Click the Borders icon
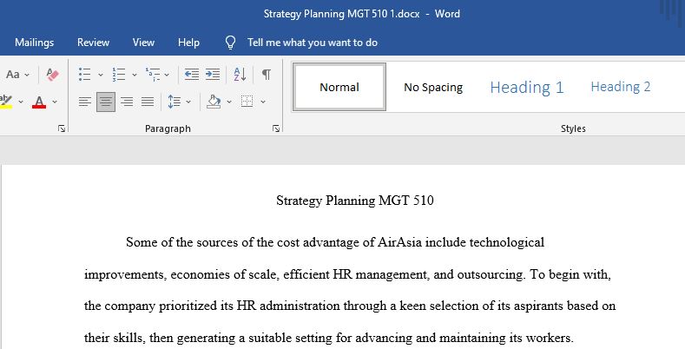This screenshot has width=685, height=349. tap(247, 102)
